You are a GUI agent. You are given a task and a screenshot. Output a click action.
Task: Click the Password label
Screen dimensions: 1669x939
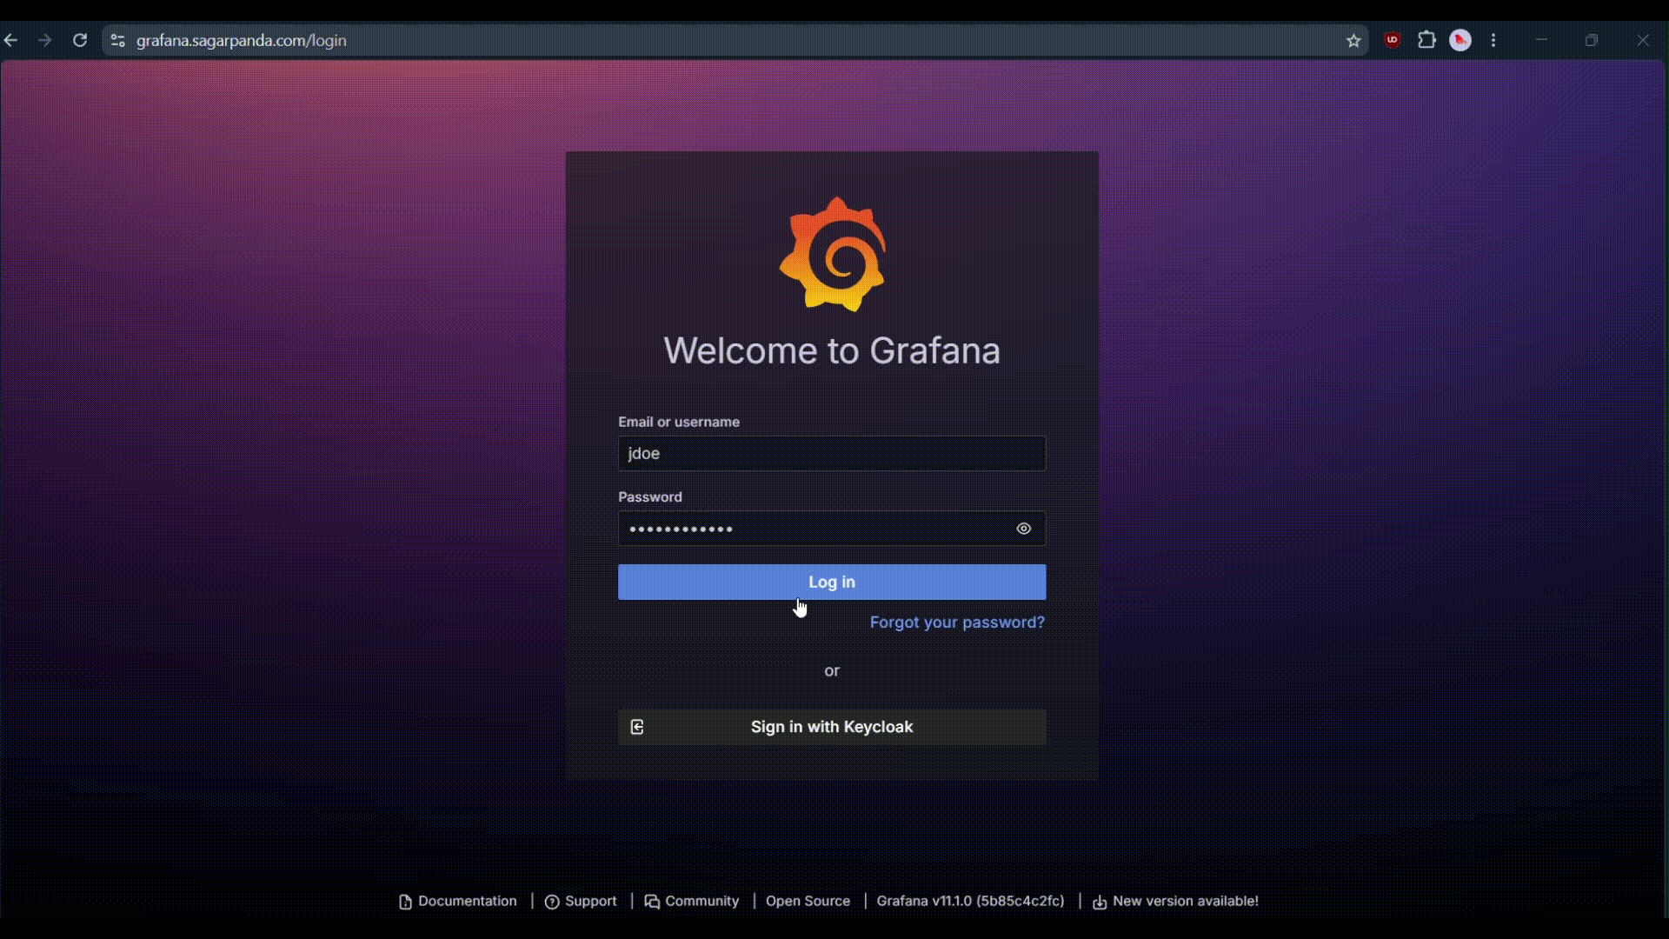click(650, 496)
